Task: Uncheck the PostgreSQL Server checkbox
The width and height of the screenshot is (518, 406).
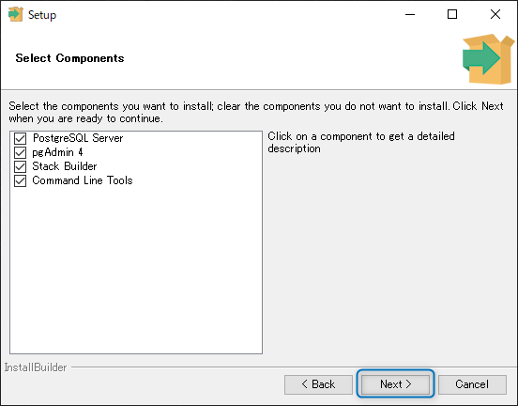Action: (x=20, y=138)
